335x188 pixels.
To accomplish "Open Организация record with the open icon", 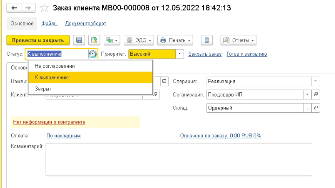I will pyautogui.click(x=316, y=94).
